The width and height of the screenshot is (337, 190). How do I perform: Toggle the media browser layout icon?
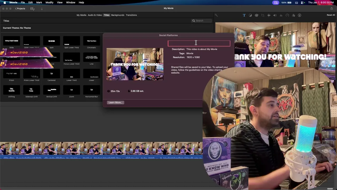(32, 9)
